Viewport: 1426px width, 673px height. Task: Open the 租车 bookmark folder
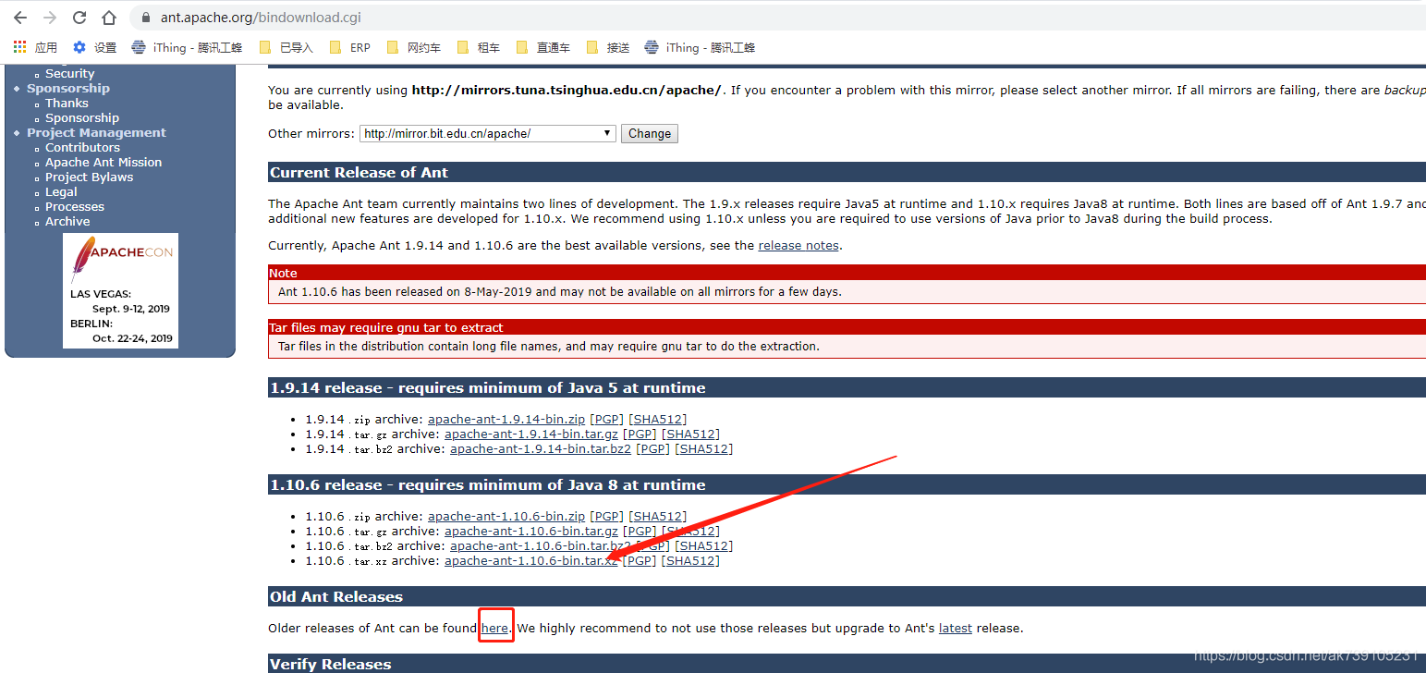[x=479, y=47]
